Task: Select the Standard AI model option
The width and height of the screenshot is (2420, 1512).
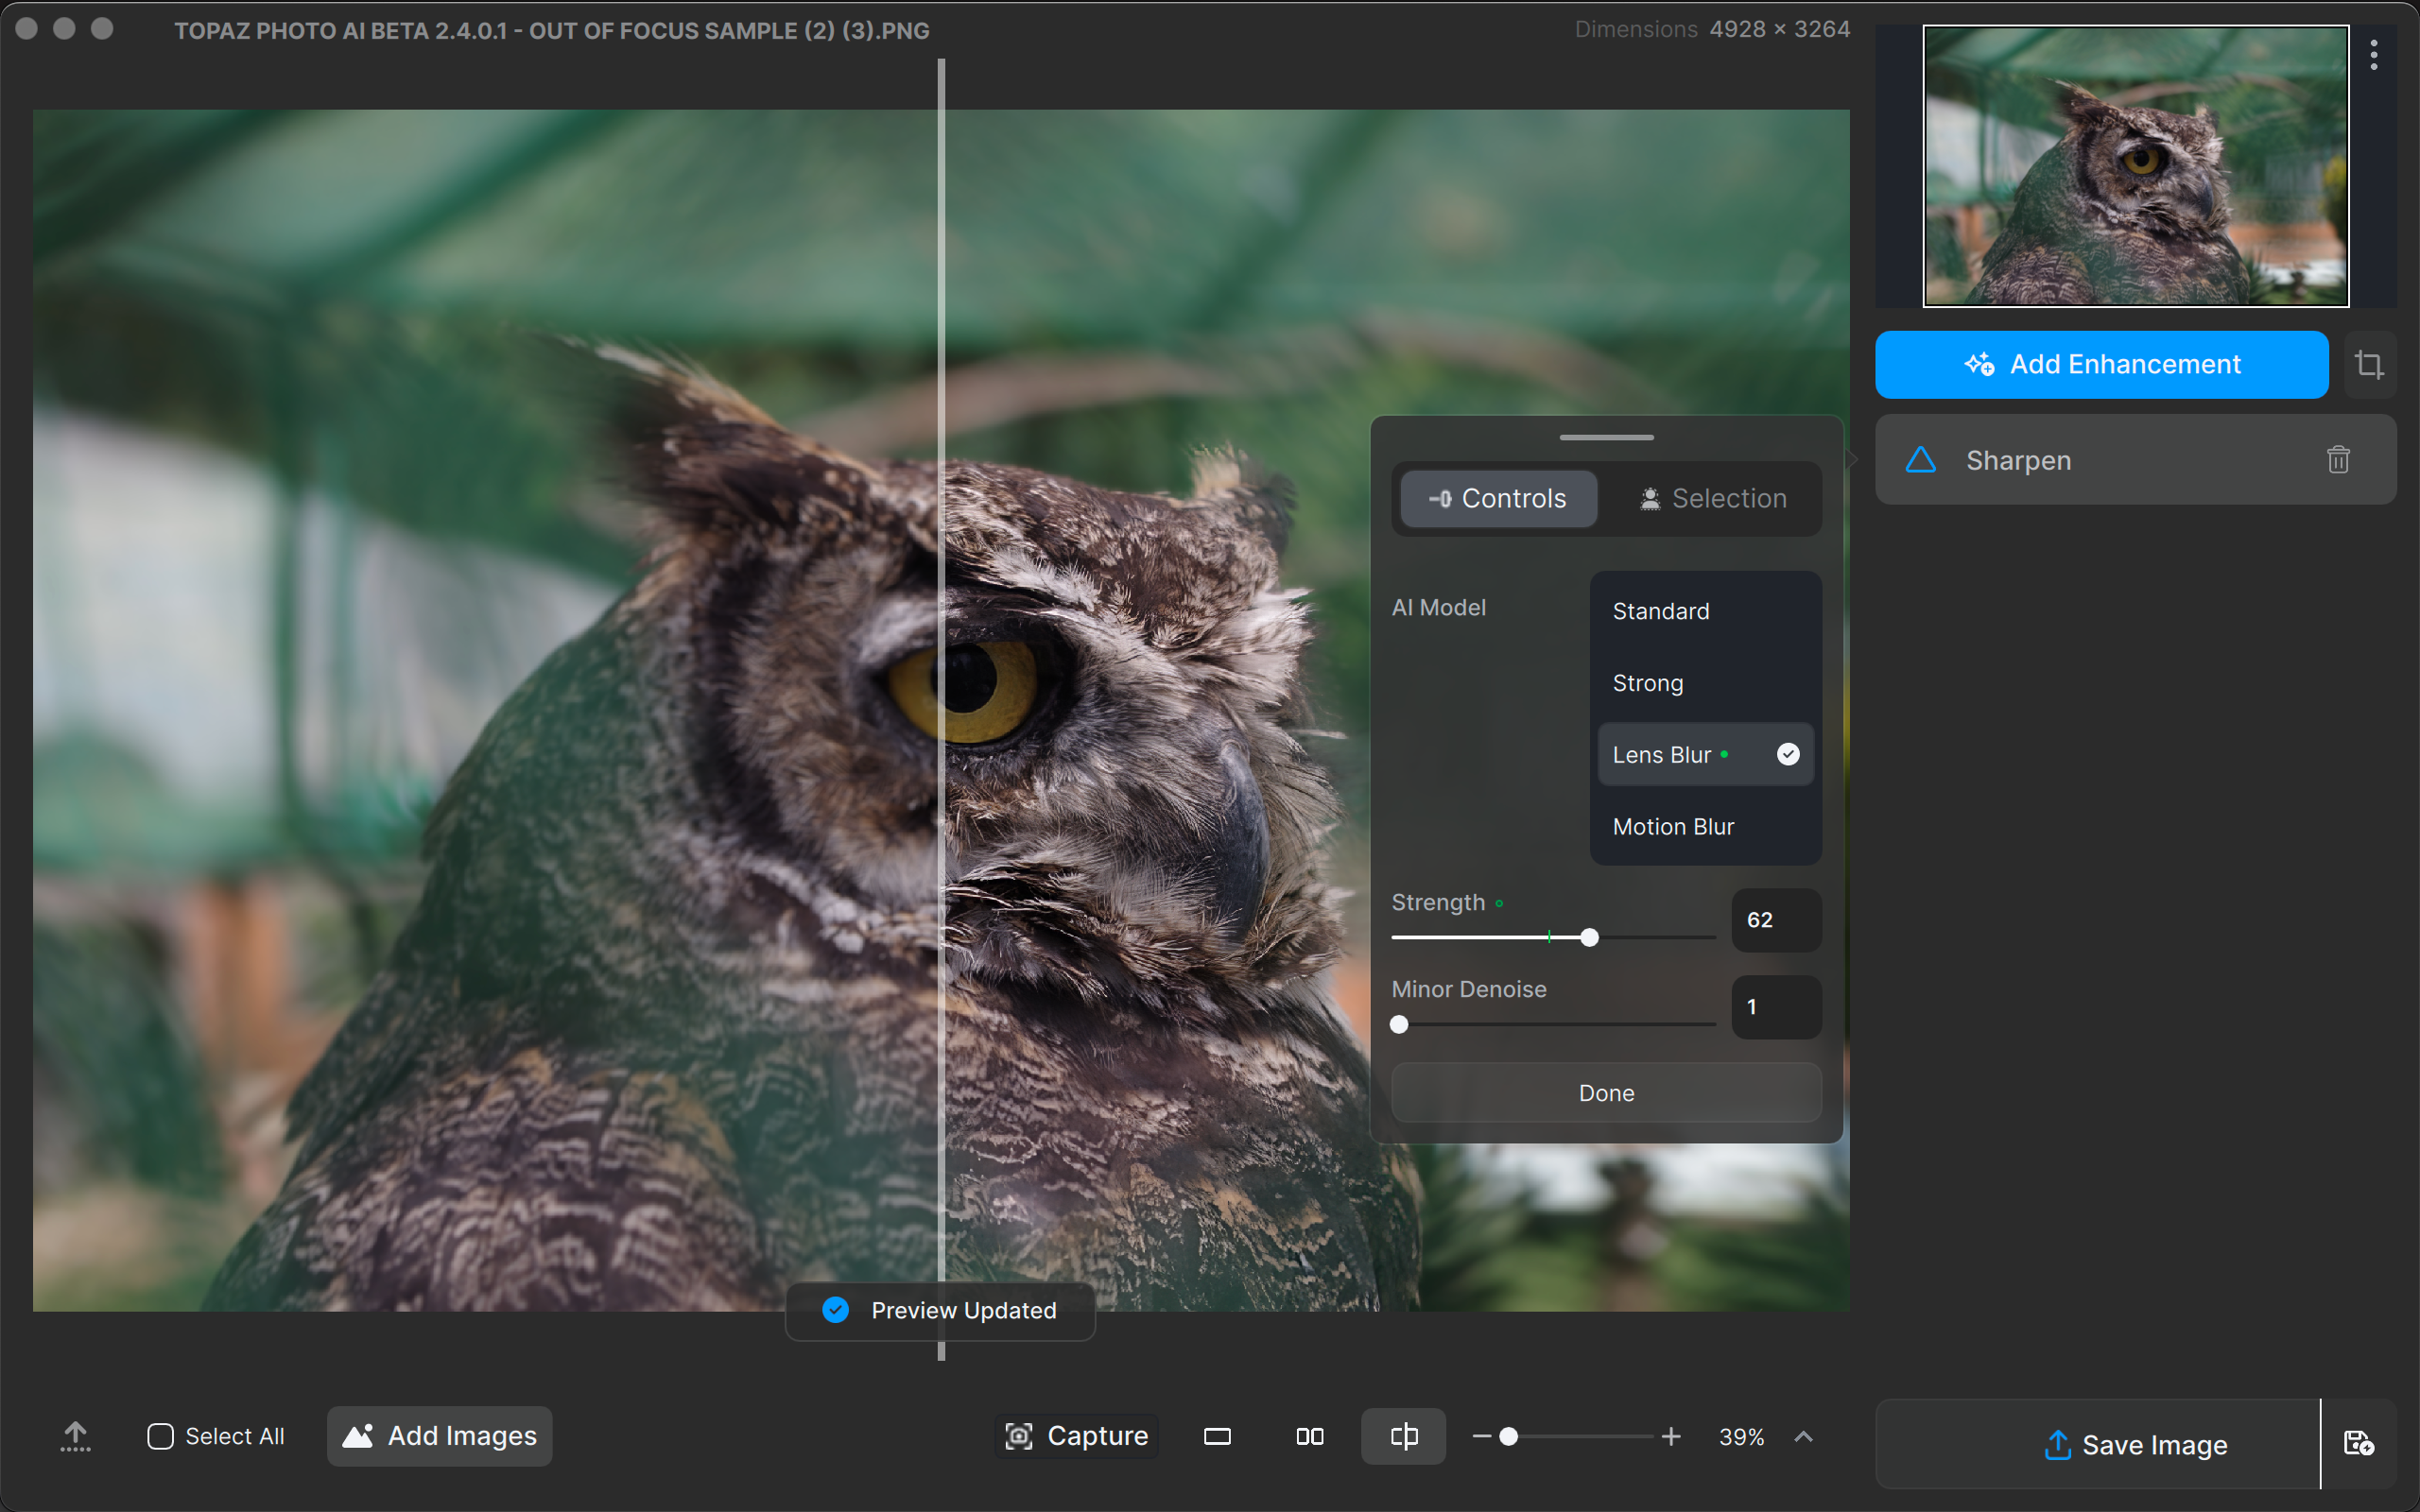Action: pos(1659,611)
